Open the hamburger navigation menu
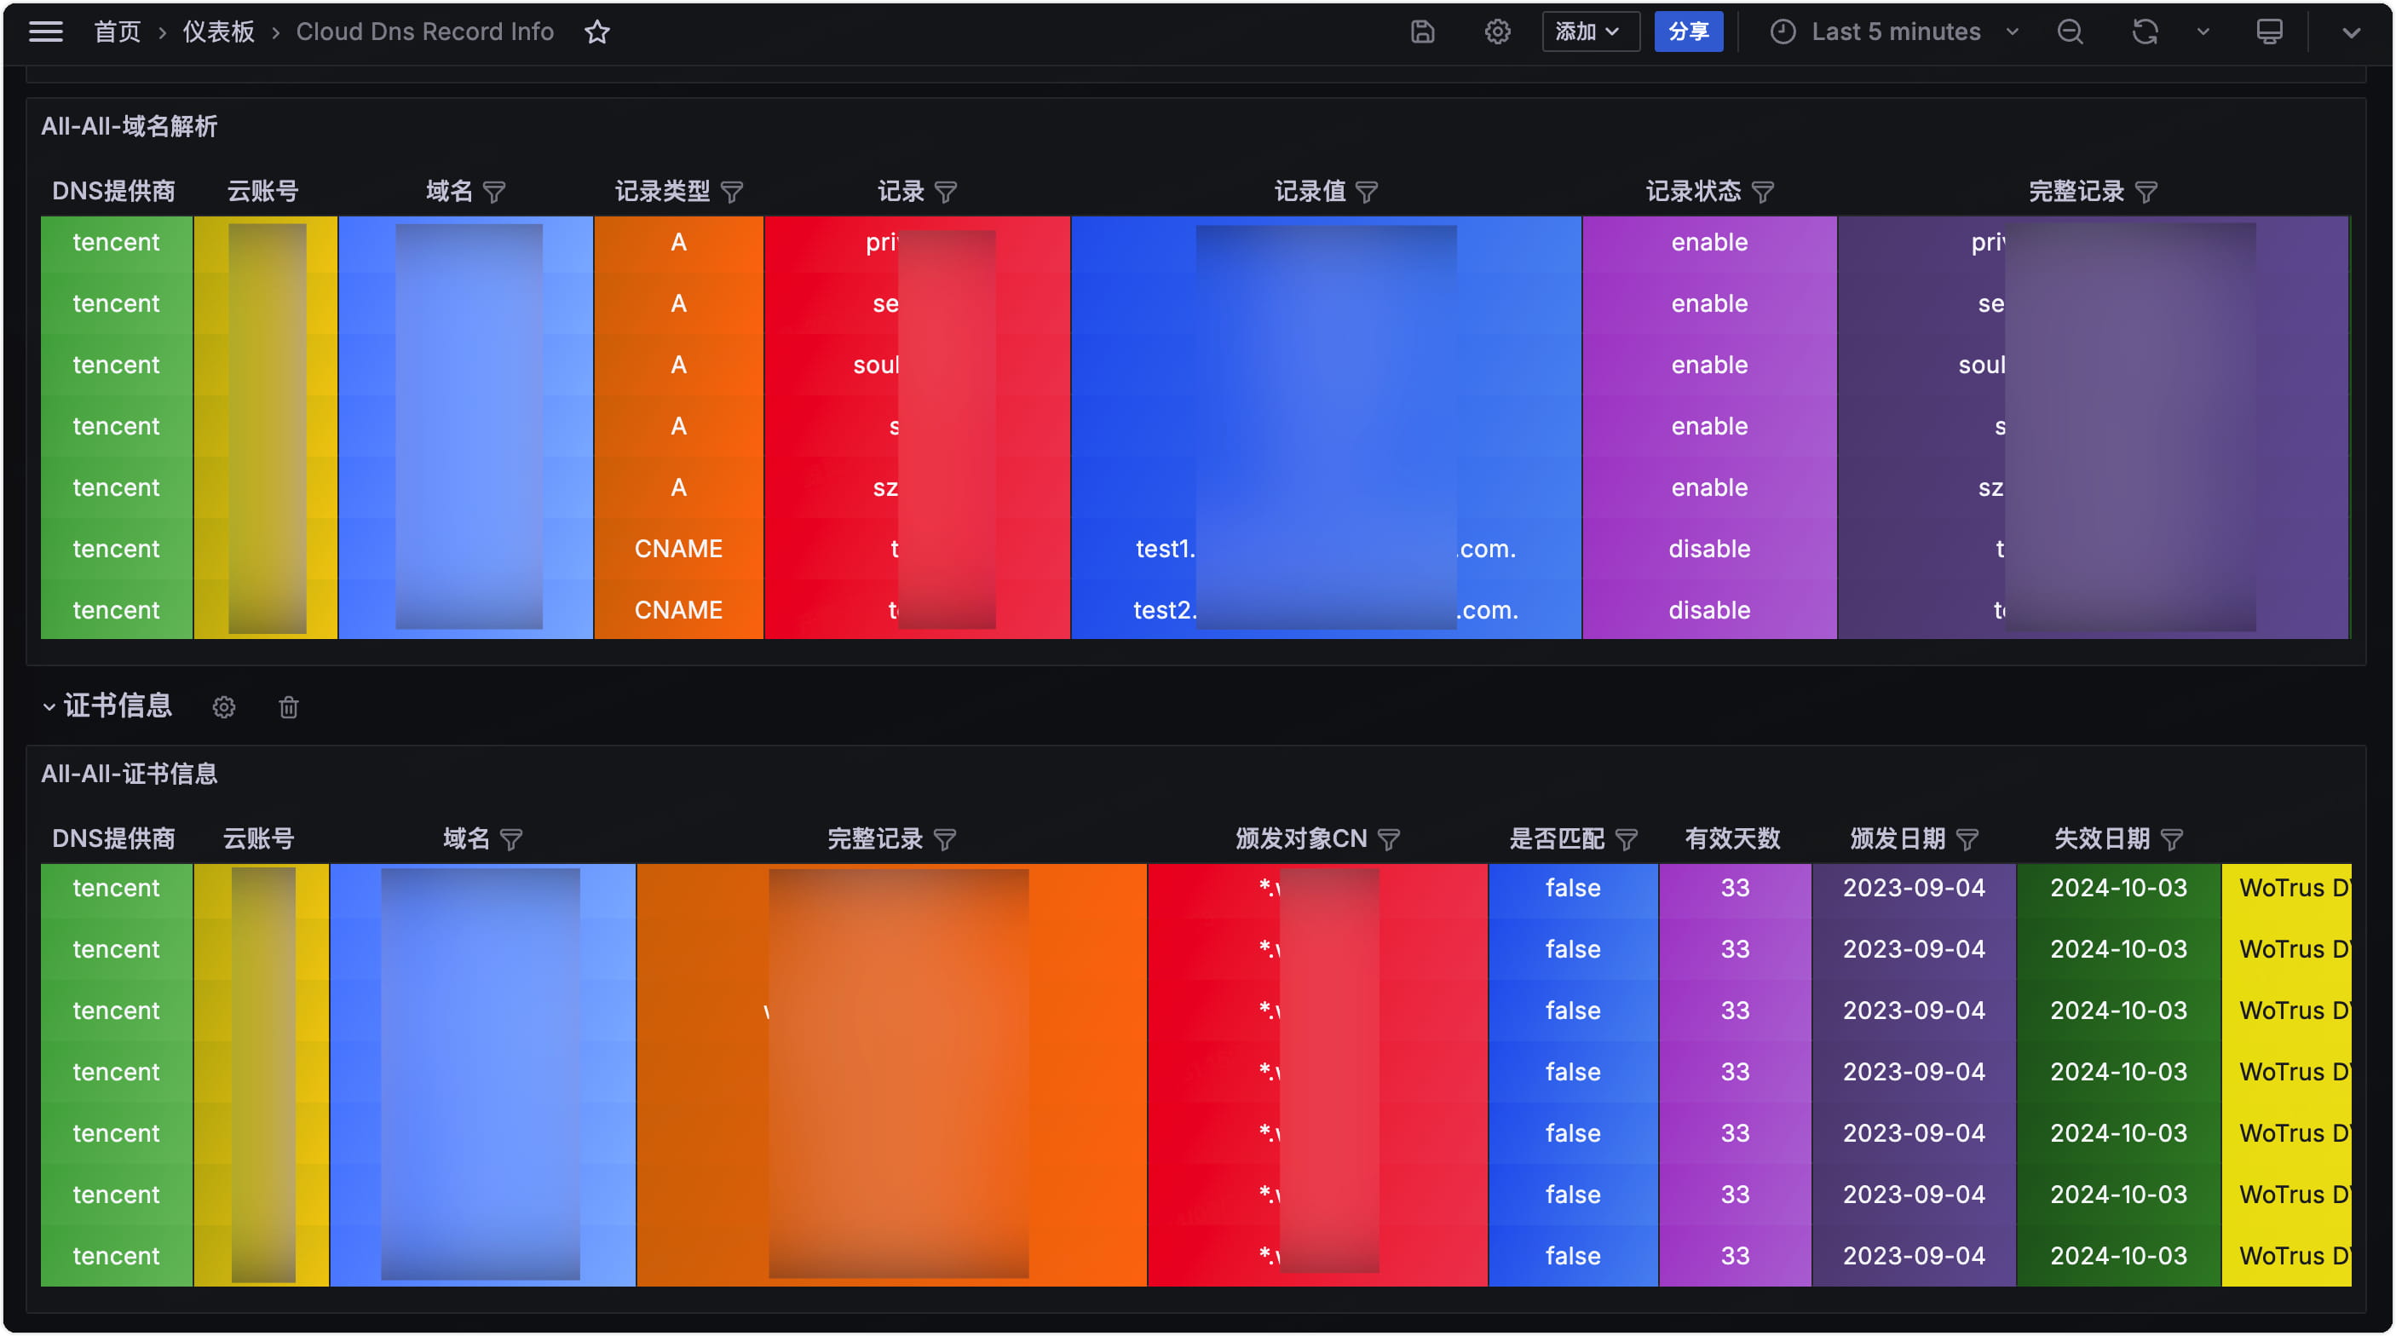The width and height of the screenshot is (2396, 1336). pos(45,32)
